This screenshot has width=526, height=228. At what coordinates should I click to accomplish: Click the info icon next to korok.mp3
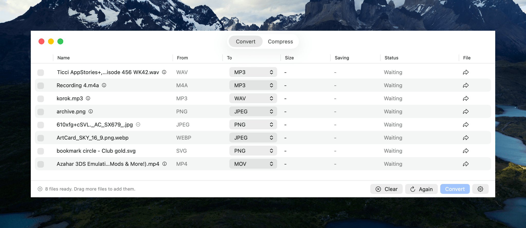coord(88,98)
